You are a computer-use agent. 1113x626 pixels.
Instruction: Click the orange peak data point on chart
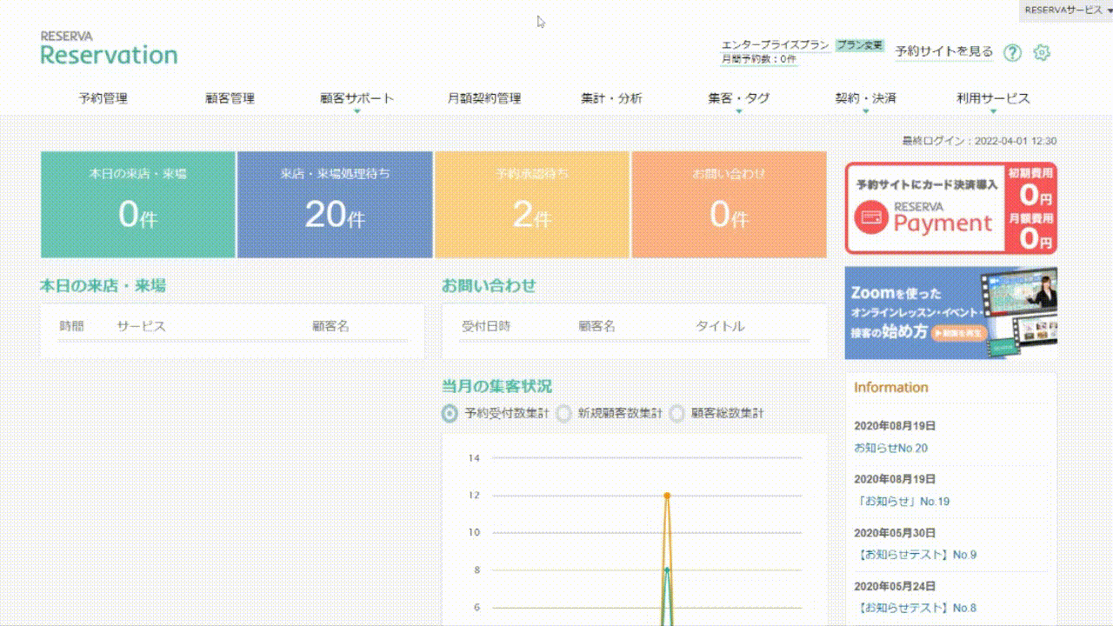coord(667,496)
